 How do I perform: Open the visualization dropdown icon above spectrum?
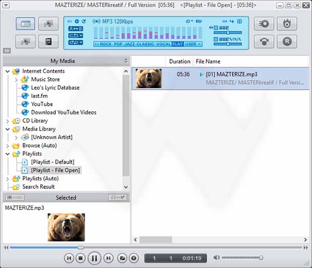189,21
